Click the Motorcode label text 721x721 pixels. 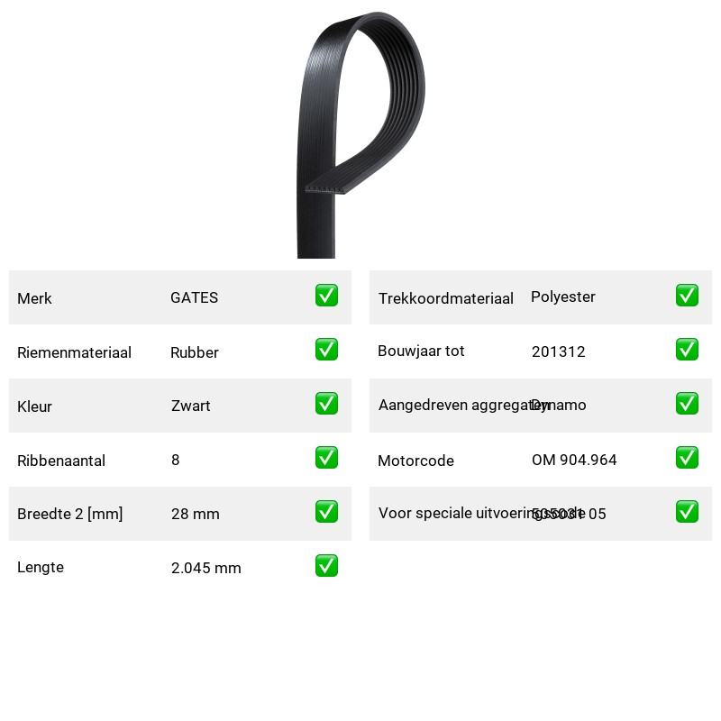tap(415, 461)
